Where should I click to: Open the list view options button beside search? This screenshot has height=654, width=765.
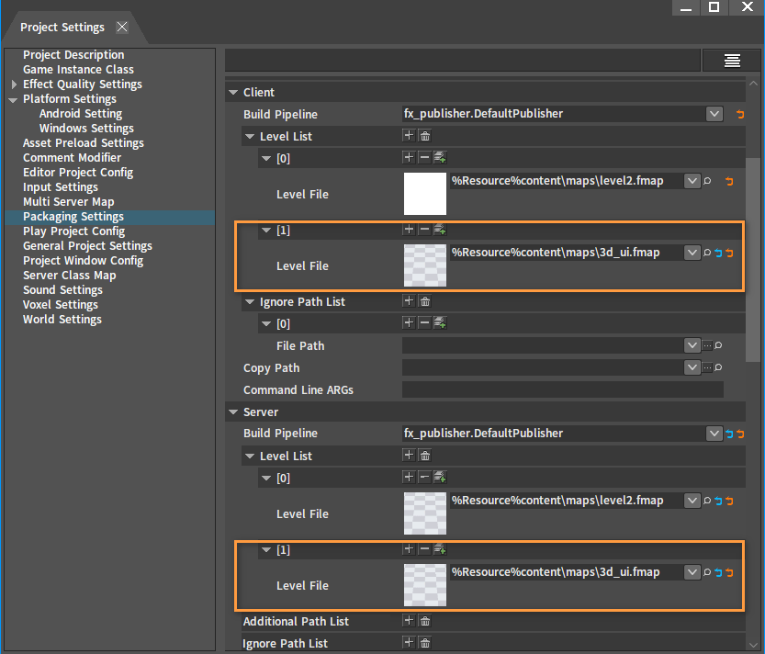pos(732,61)
